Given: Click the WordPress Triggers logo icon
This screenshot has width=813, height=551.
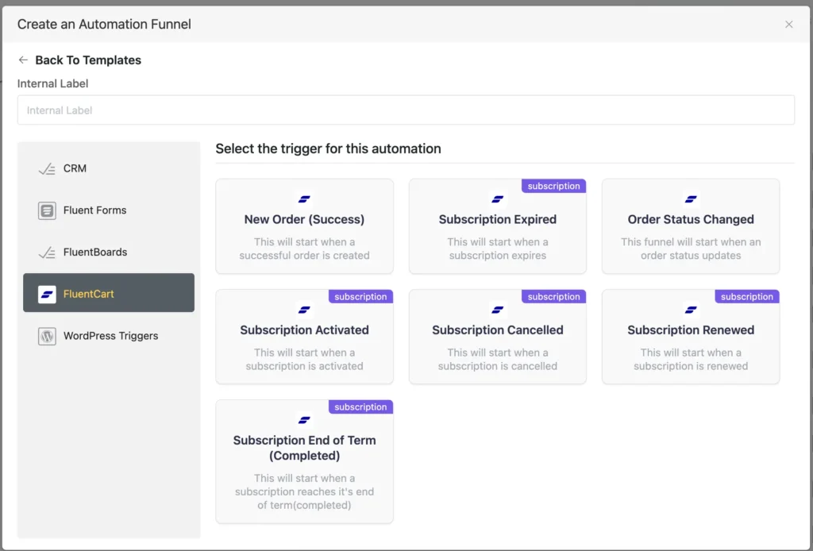Looking at the screenshot, I should click(47, 336).
